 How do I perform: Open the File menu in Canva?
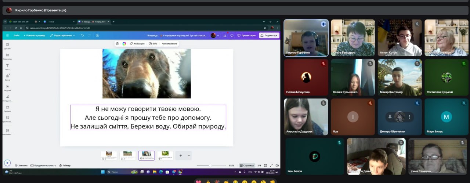(17, 35)
